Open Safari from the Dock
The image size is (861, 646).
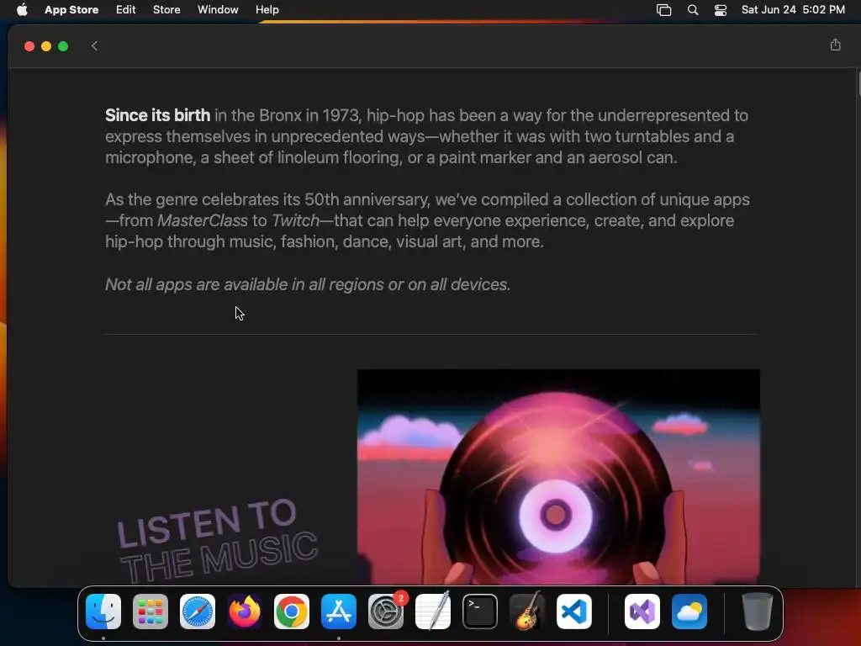tap(198, 612)
